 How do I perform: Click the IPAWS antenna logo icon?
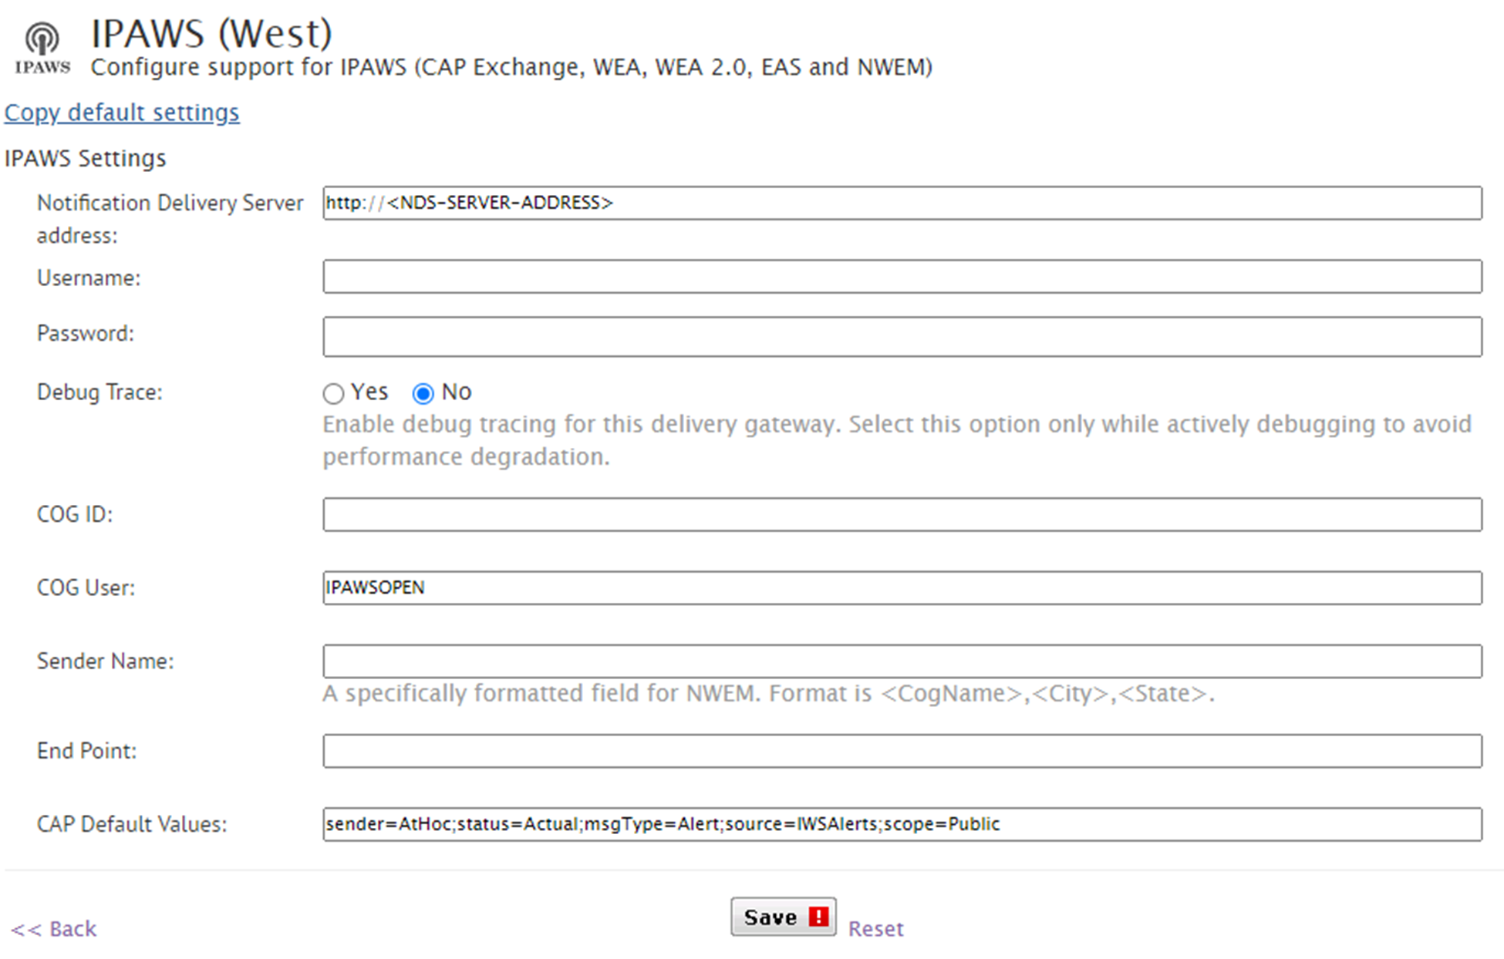42,49
